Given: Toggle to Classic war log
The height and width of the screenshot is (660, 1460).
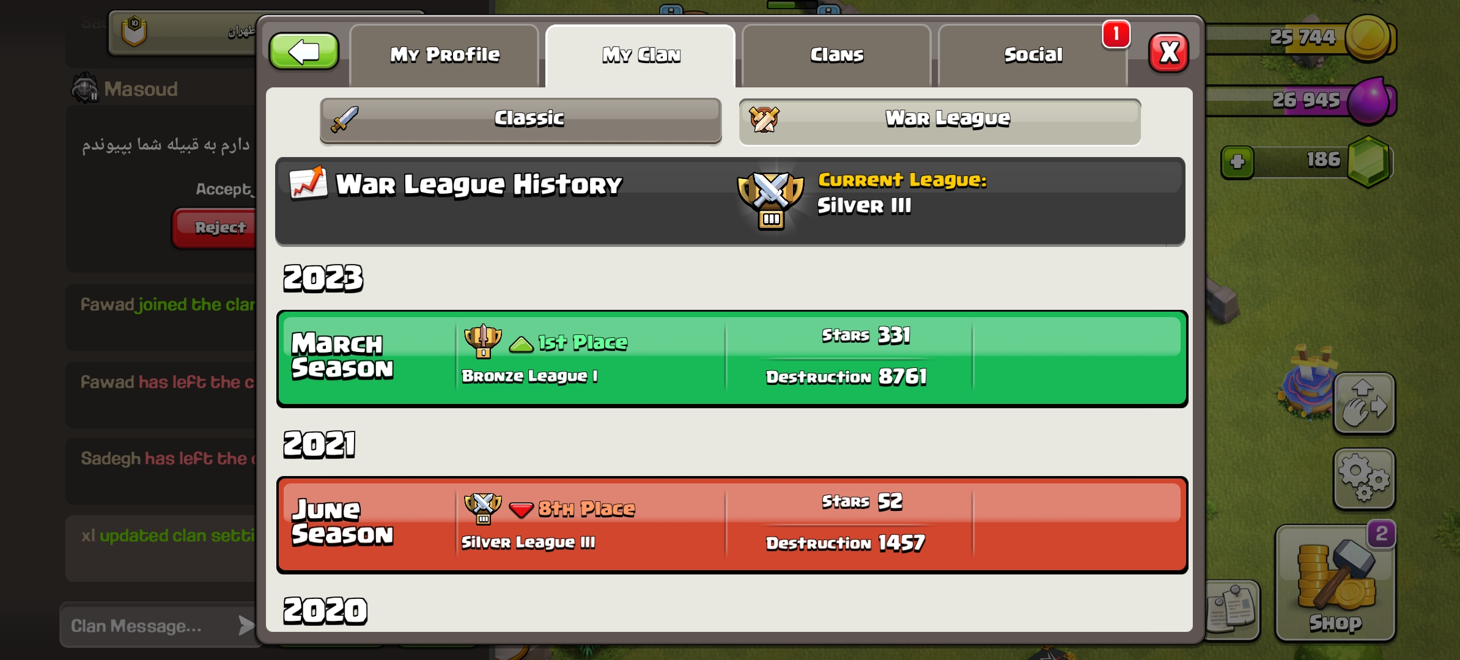Looking at the screenshot, I should (x=521, y=120).
